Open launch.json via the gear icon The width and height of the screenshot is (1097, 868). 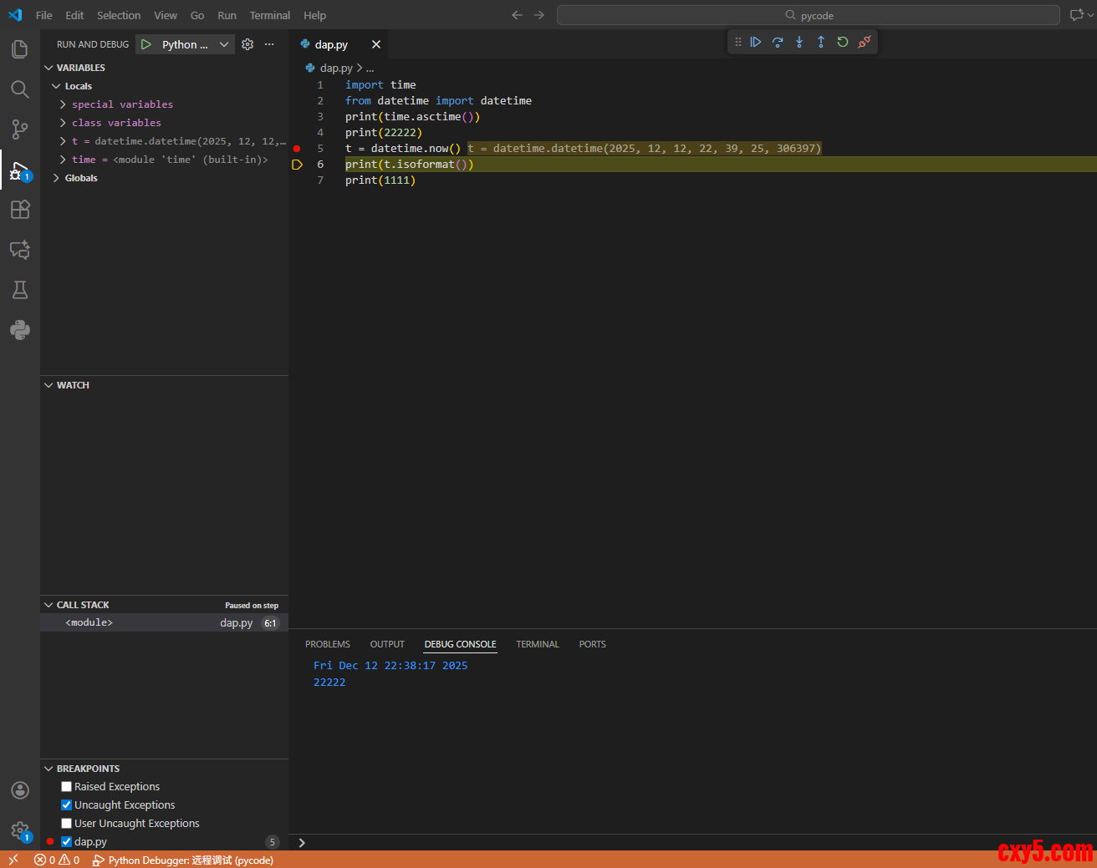(x=247, y=44)
